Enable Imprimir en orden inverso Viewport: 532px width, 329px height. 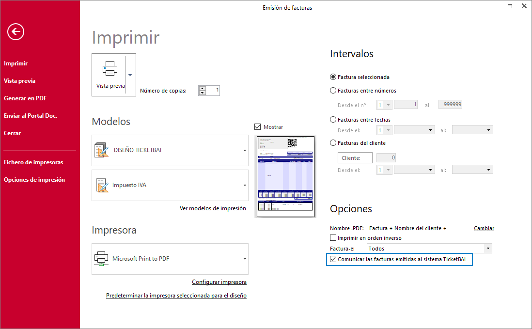click(333, 238)
